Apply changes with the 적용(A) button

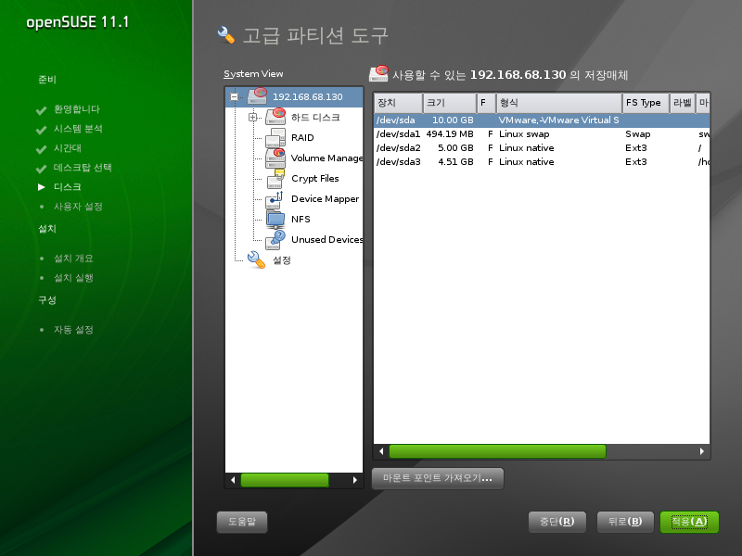[x=689, y=522]
